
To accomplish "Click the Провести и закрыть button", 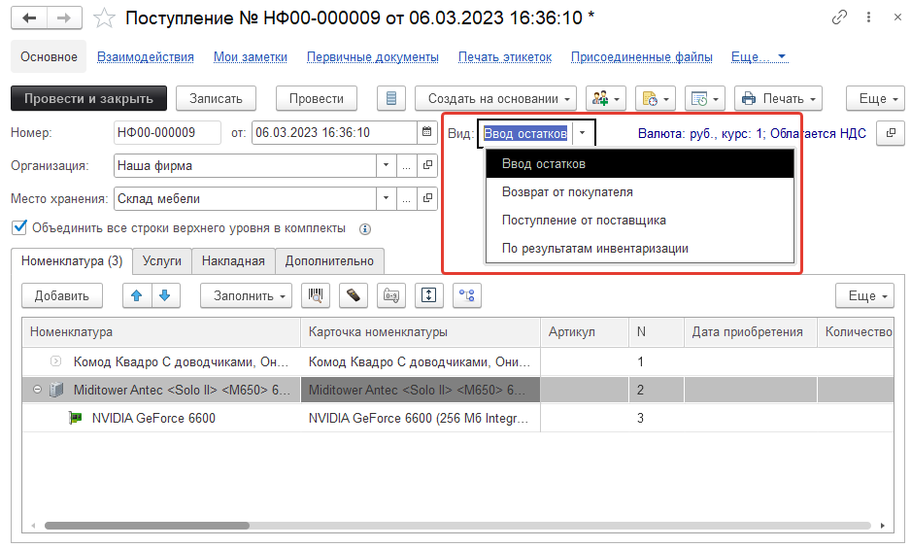I will [x=88, y=98].
